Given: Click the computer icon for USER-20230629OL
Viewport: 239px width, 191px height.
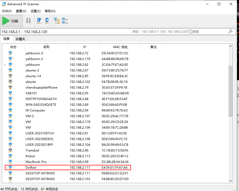Looking at the screenshot, I should click(x=10, y=139).
